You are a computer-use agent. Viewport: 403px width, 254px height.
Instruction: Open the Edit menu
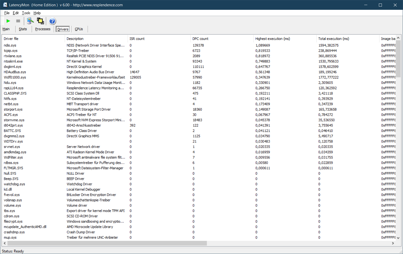[x=16, y=13]
